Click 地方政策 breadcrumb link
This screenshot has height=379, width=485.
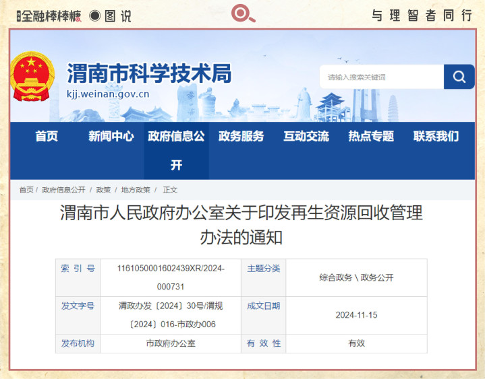tap(136, 190)
